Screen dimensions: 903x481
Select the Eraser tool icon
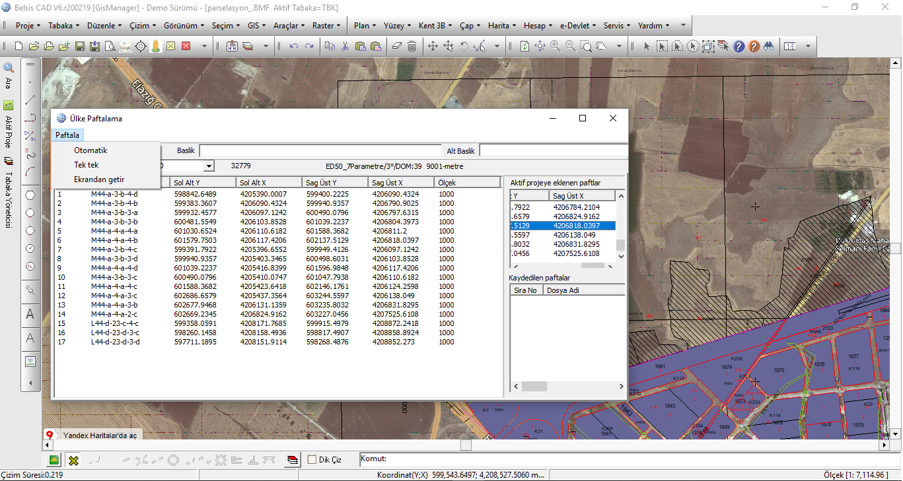(396, 46)
